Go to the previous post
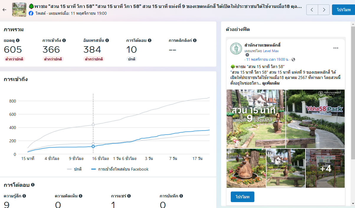 (312, 10)
